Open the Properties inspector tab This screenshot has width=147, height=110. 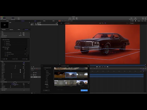(4, 30)
